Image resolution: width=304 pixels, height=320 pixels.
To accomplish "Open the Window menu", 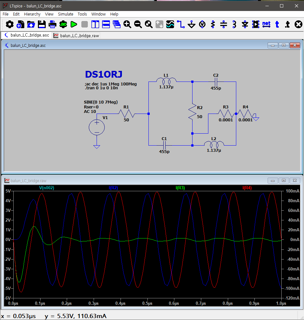I will click(99, 14).
